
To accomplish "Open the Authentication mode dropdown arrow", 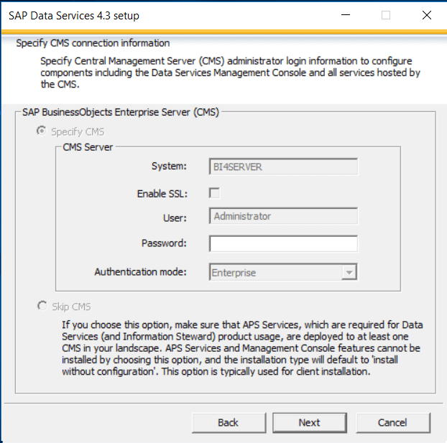I will click(x=349, y=272).
